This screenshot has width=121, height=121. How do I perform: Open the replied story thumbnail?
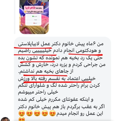34,17
